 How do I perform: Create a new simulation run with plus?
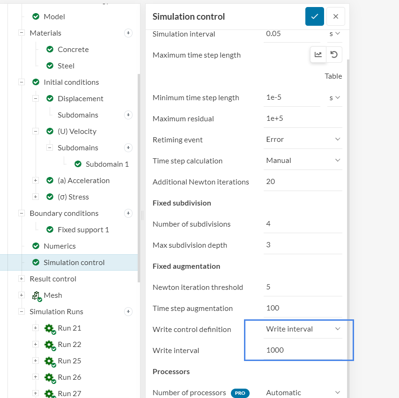point(128,311)
